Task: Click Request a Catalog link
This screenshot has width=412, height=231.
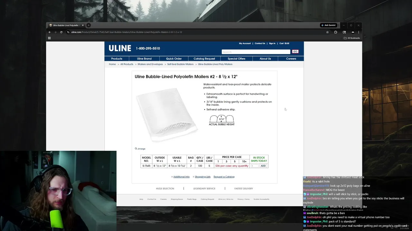Action: point(224,177)
